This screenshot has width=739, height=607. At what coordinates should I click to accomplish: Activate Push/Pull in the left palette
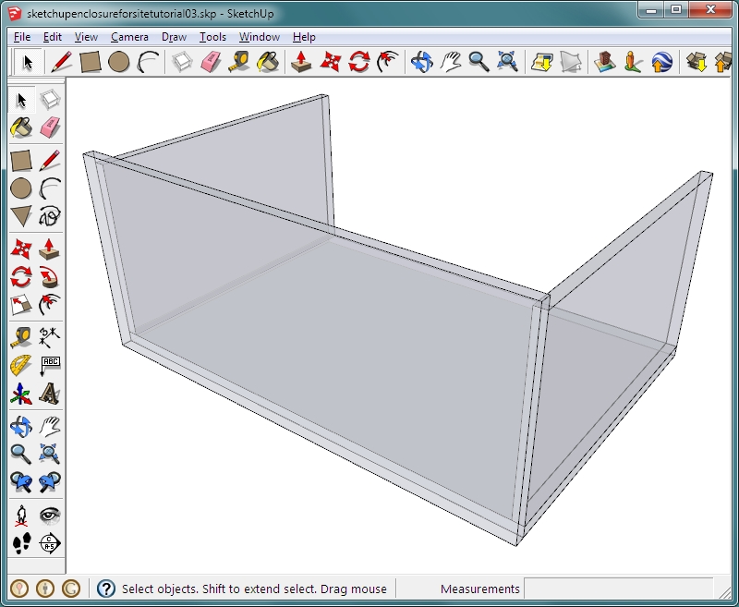click(50, 249)
